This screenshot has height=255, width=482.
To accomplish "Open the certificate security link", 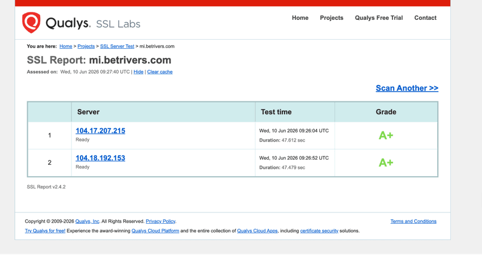I will (319, 231).
